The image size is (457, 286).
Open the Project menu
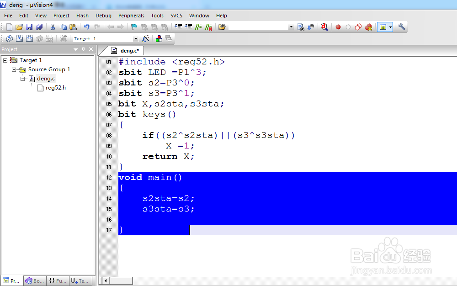(61, 16)
